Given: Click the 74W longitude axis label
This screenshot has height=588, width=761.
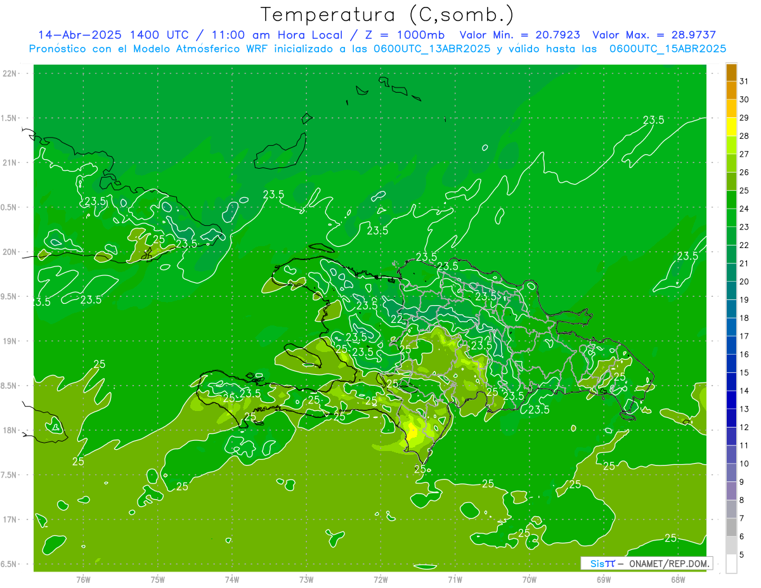Looking at the screenshot, I should click(x=232, y=579).
